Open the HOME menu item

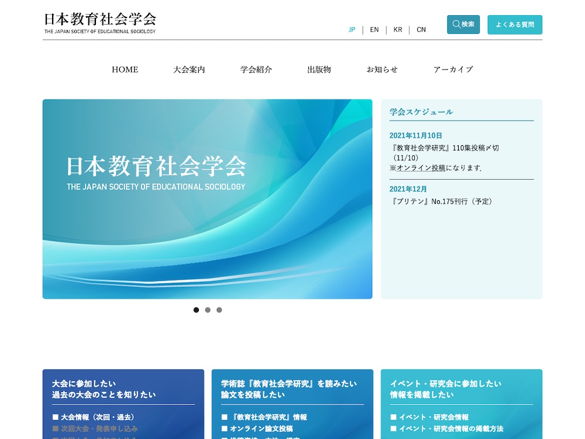pos(125,70)
